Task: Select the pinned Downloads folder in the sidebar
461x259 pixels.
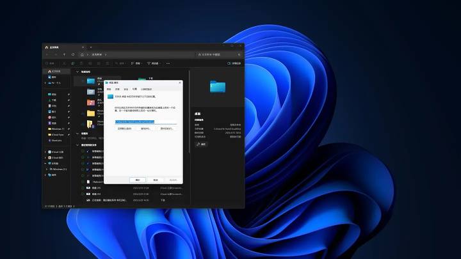Action: coord(53,100)
